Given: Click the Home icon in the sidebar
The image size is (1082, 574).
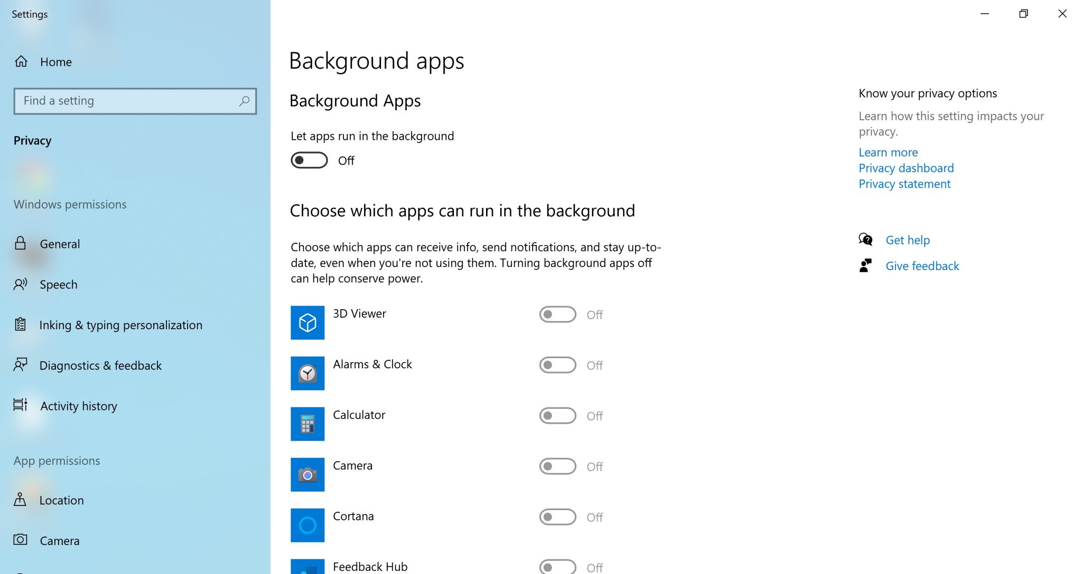Looking at the screenshot, I should tap(21, 61).
